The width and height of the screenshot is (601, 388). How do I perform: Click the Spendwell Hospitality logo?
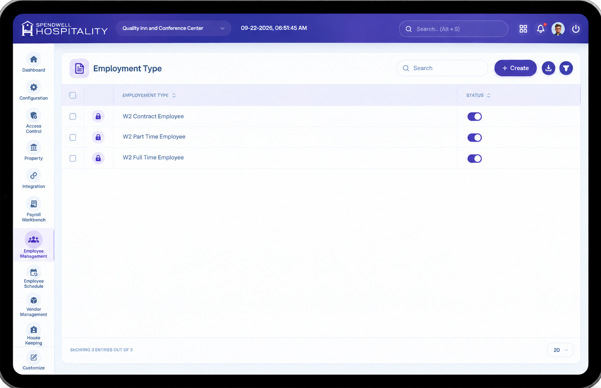coord(64,29)
